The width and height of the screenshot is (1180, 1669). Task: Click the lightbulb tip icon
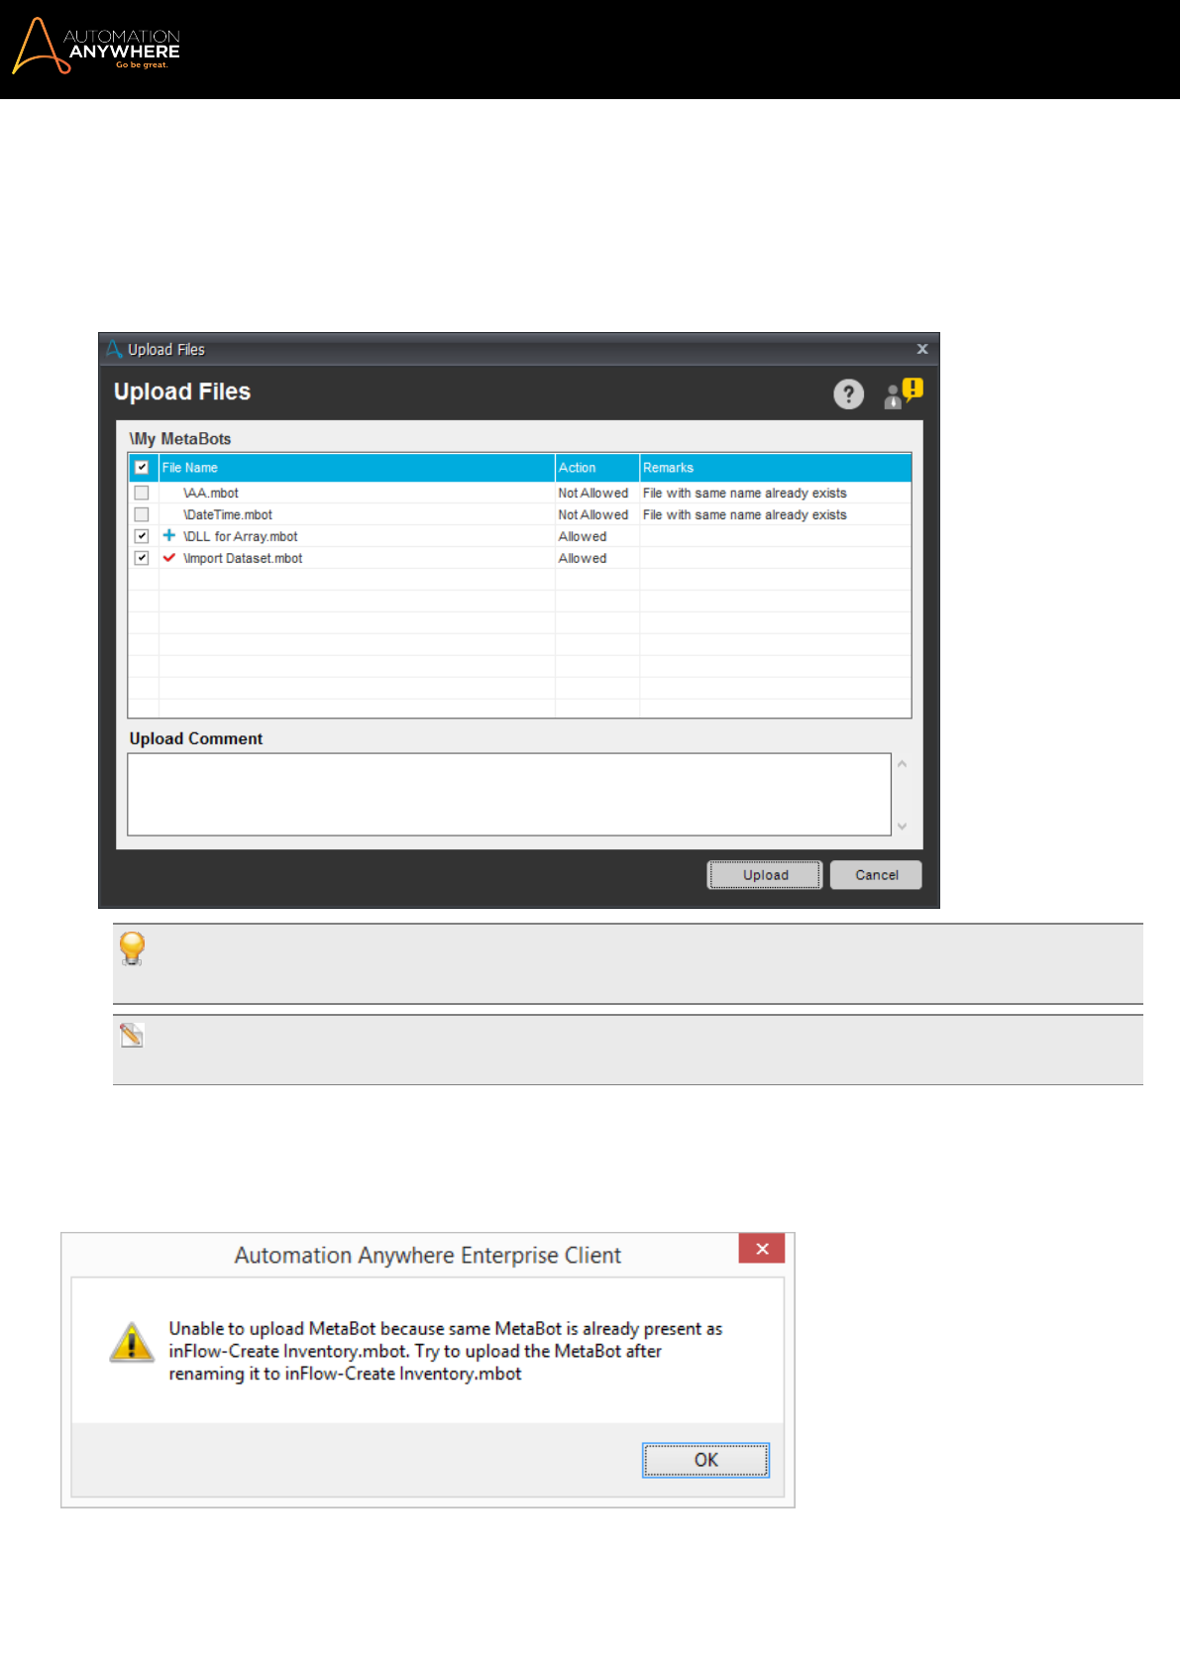tap(132, 948)
